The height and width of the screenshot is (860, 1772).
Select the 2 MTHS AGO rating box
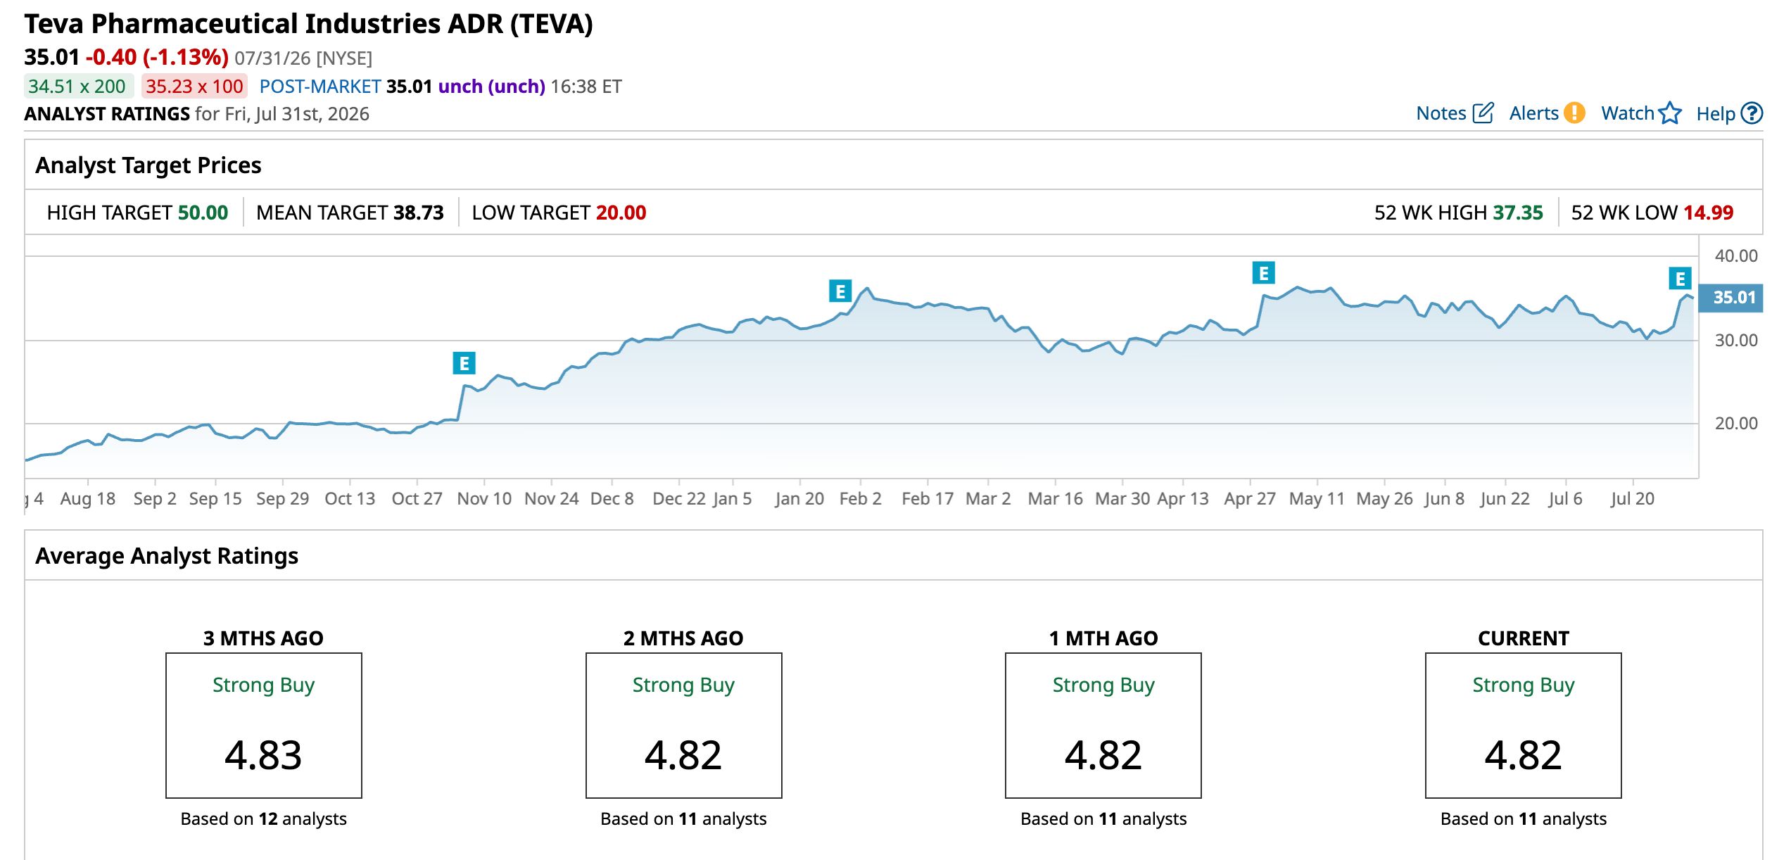click(684, 726)
